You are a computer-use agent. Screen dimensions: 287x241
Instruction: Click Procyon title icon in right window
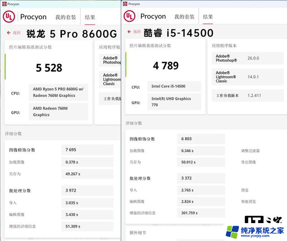tap(125, 4)
